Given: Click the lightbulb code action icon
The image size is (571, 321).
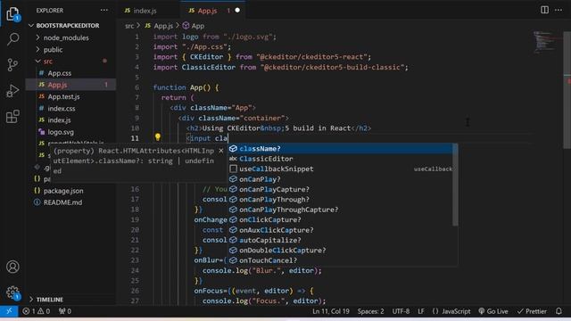Looking at the screenshot, I should 157,136.
